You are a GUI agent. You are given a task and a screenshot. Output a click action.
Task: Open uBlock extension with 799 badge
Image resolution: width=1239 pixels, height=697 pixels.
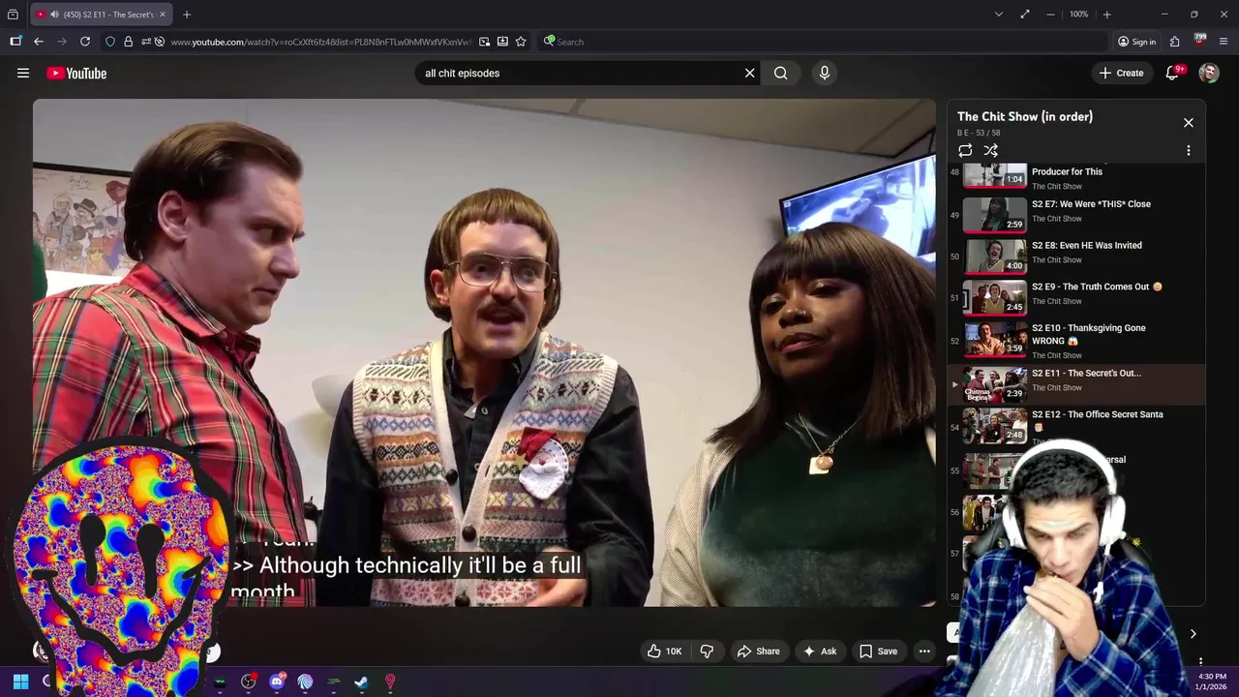(x=1199, y=41)
